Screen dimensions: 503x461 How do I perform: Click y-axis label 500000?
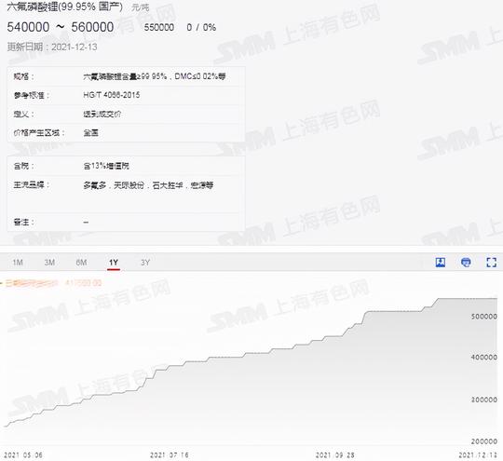(x=484, y=317)
